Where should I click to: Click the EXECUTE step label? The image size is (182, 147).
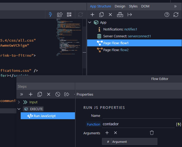point(36,109)
